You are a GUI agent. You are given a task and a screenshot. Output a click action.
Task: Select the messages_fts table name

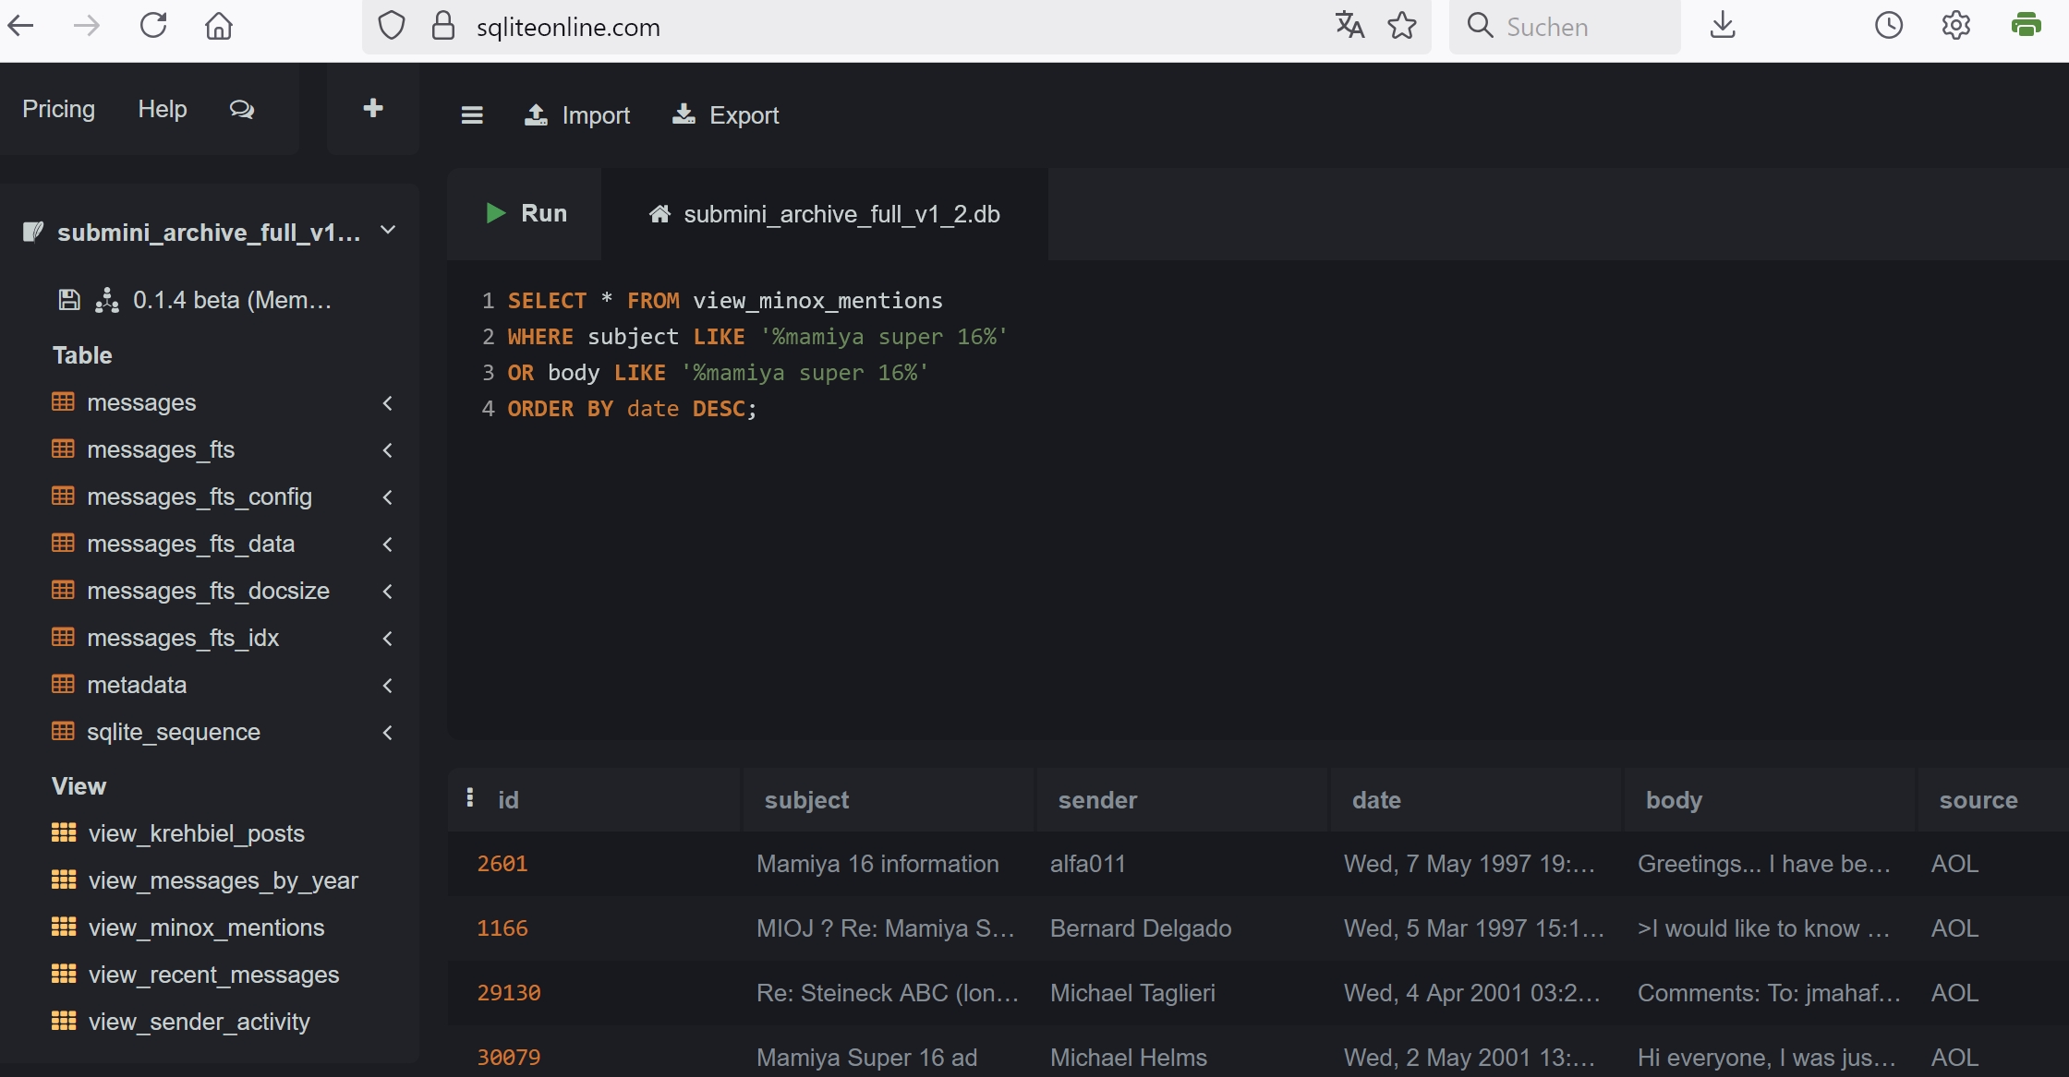(x=161, y=449)
